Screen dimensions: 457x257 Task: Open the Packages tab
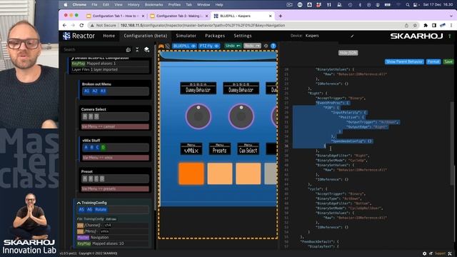point(215,36)
